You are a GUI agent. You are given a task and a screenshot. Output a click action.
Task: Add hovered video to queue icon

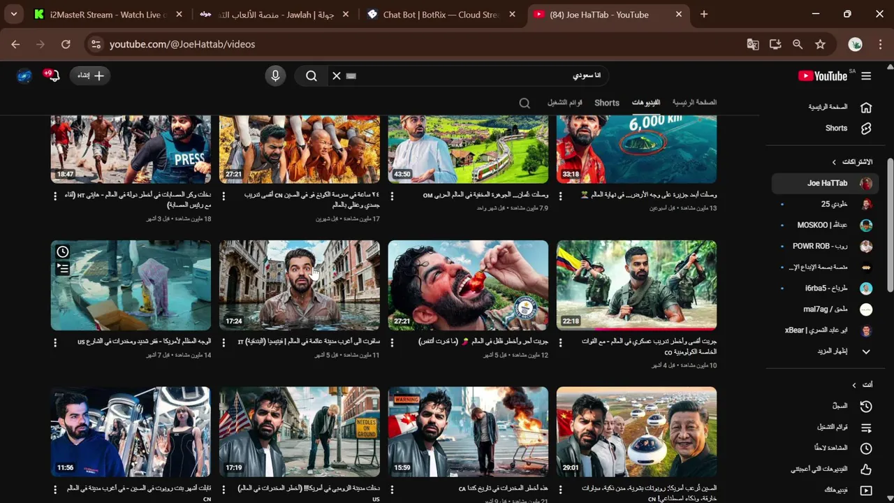click(63, 268)
